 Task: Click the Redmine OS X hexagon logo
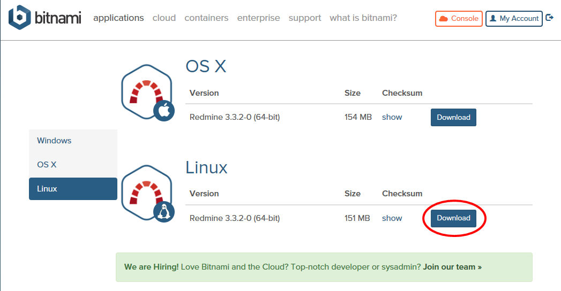pos(148,93)
